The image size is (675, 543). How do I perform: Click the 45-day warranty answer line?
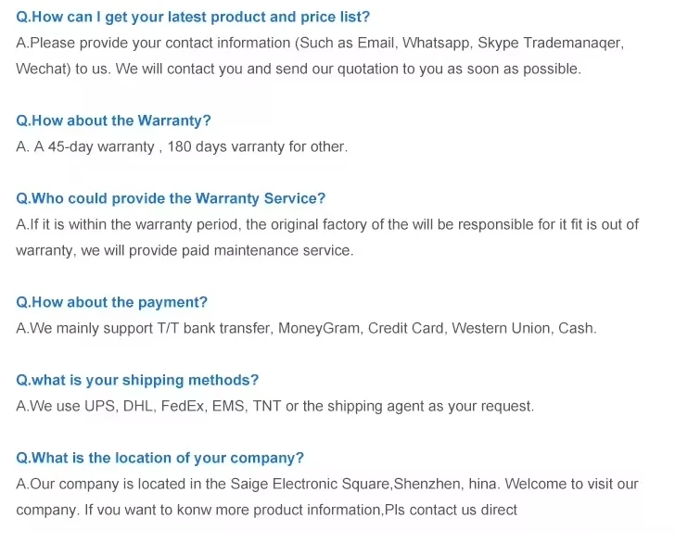(182, 146)
